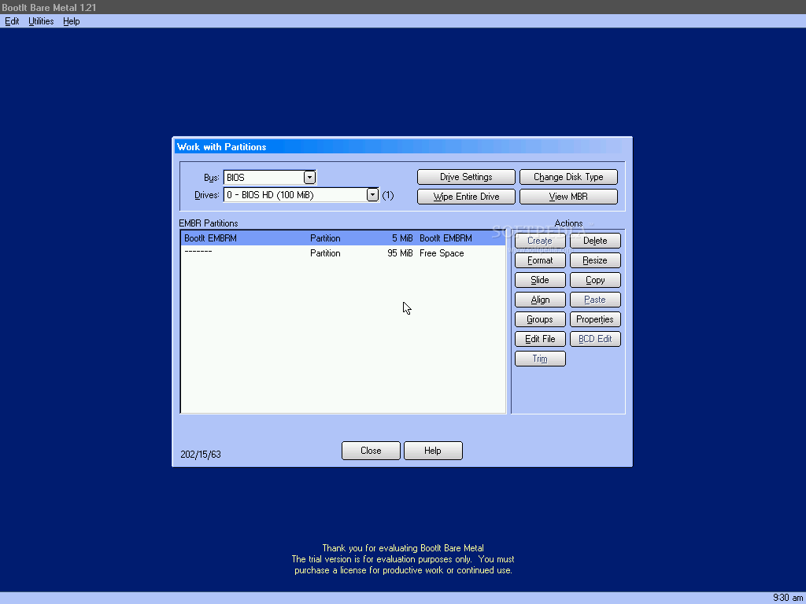Select the 95 MiB Free Space row
Viewport: 806px width, 604px height.
(x=343, y=253)
